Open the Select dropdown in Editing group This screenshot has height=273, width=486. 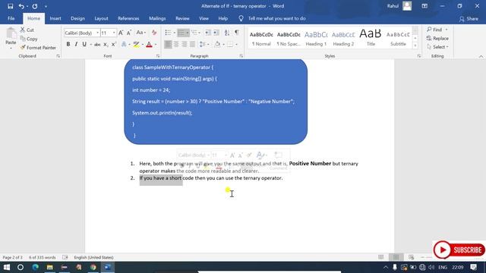click(437, 47)
